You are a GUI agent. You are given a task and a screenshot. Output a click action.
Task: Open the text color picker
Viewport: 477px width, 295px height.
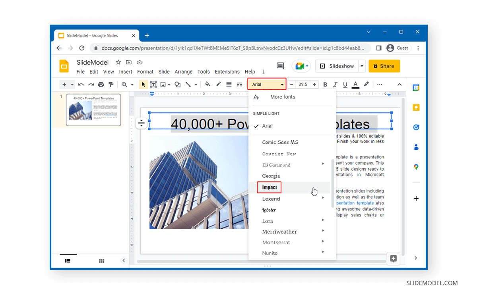point(356,85)
